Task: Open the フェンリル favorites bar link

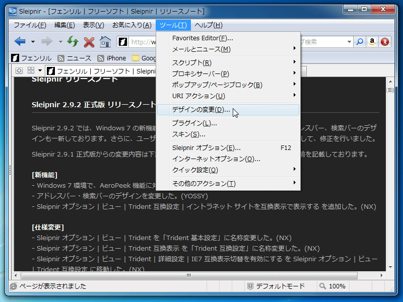Action: click(x=31, y=58)
